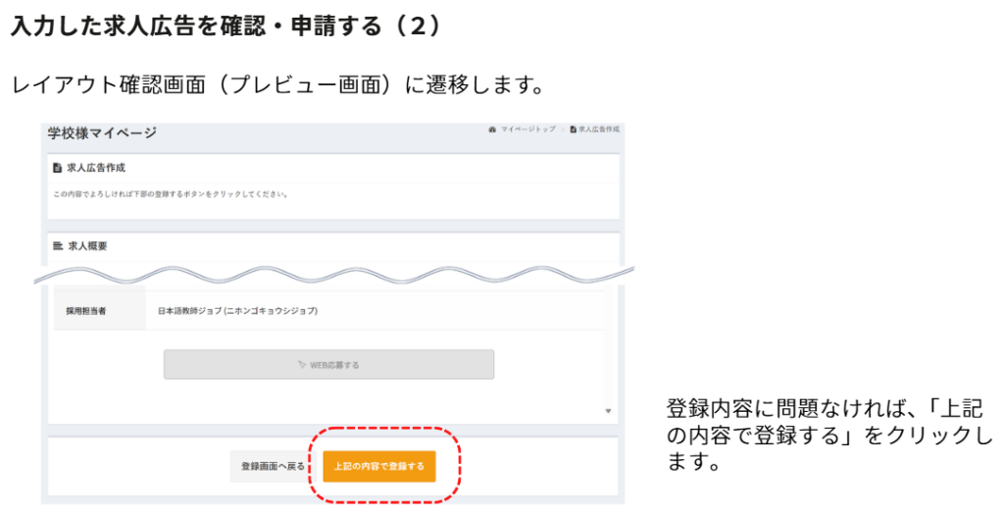Select the 求人広告作成 breadcrumb text

tap(599, 129)
